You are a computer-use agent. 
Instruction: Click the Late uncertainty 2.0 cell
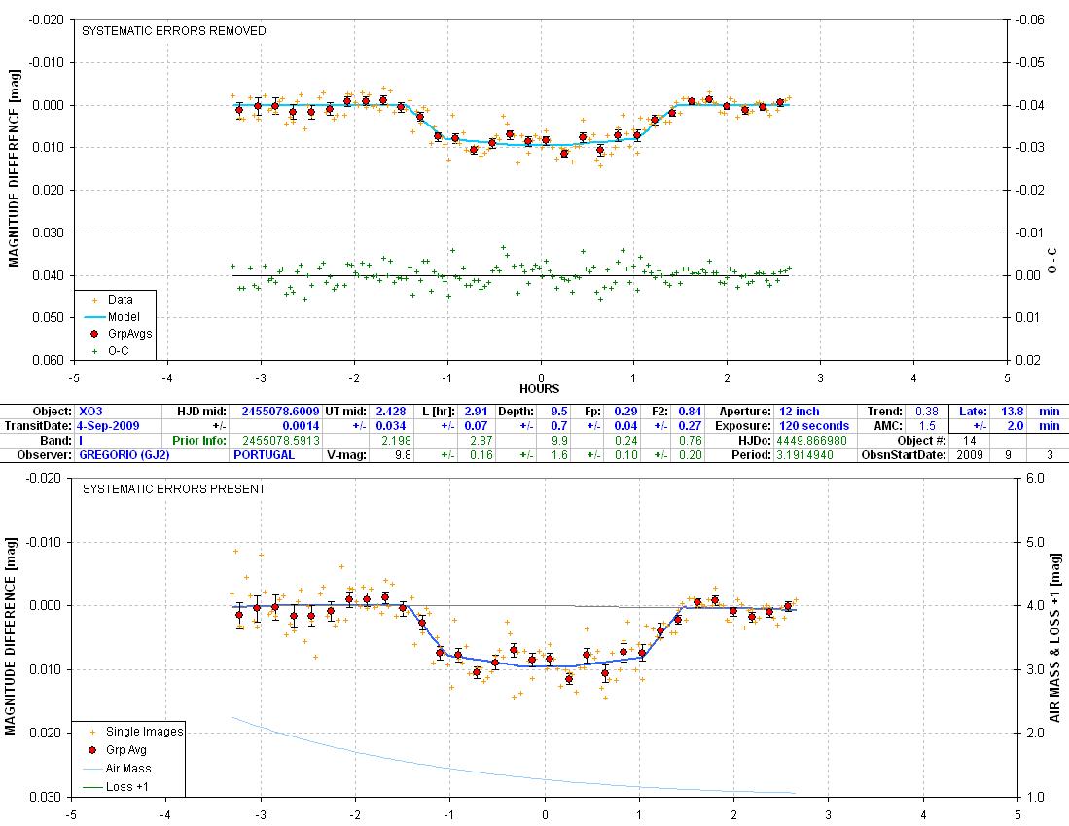pyautogui.click(x=1016, y=425)
